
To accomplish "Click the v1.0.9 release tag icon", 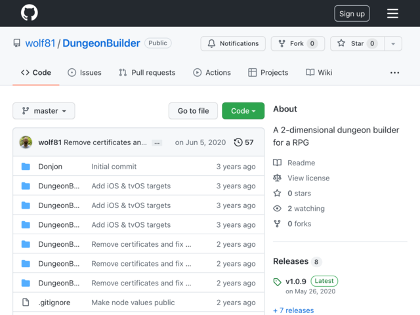I will coord(277,282).
